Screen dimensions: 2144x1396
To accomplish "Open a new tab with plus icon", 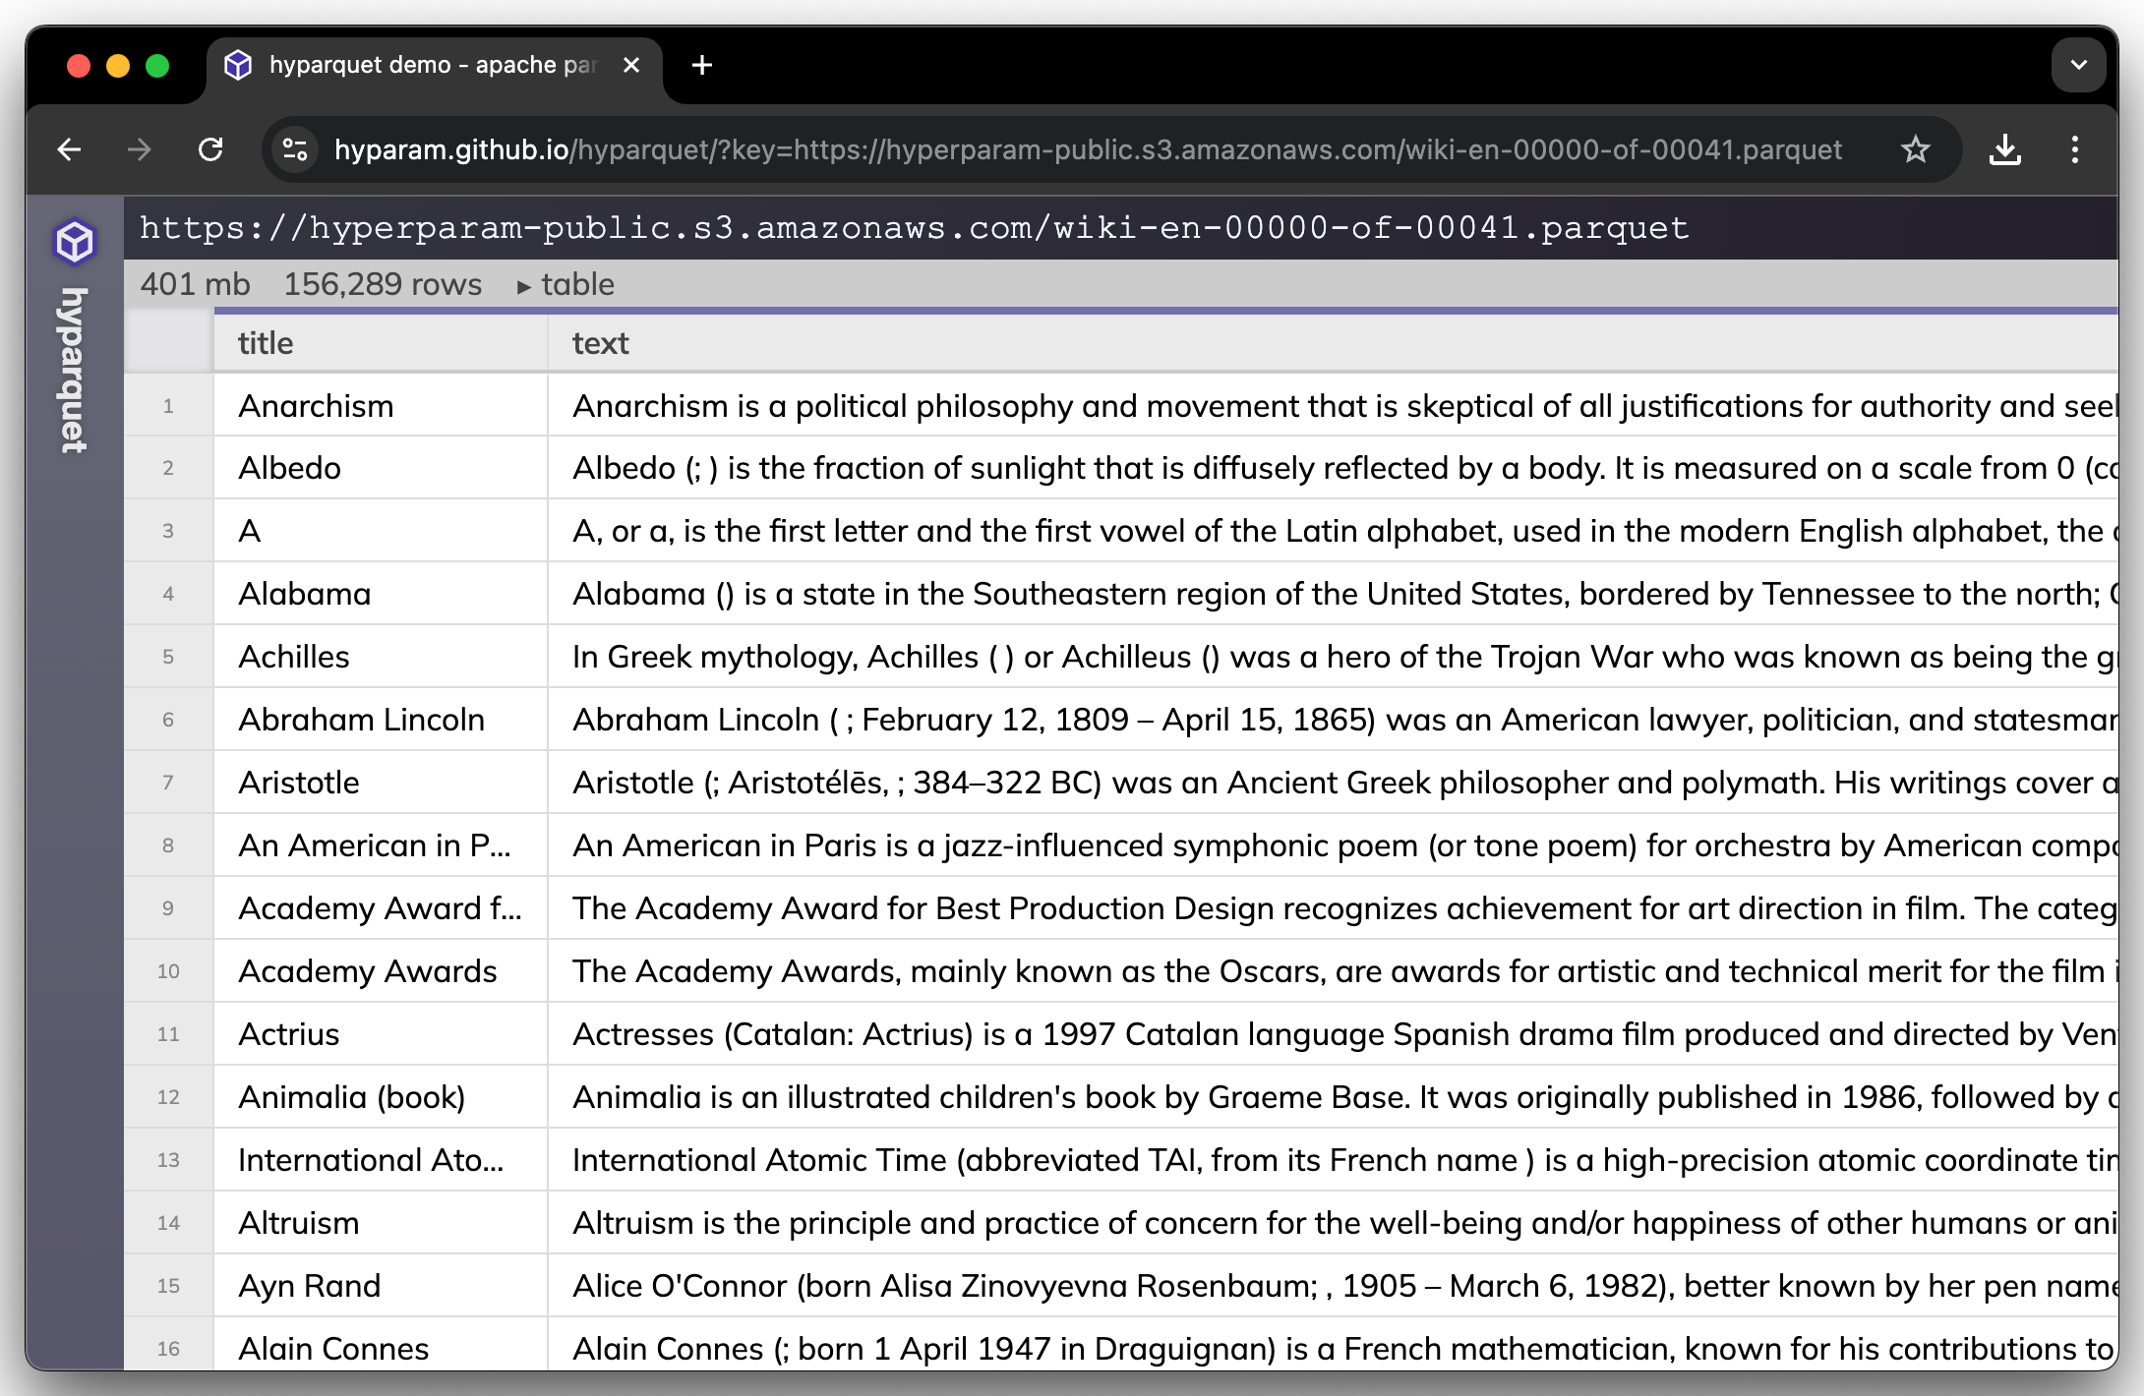I will [701, 65].
